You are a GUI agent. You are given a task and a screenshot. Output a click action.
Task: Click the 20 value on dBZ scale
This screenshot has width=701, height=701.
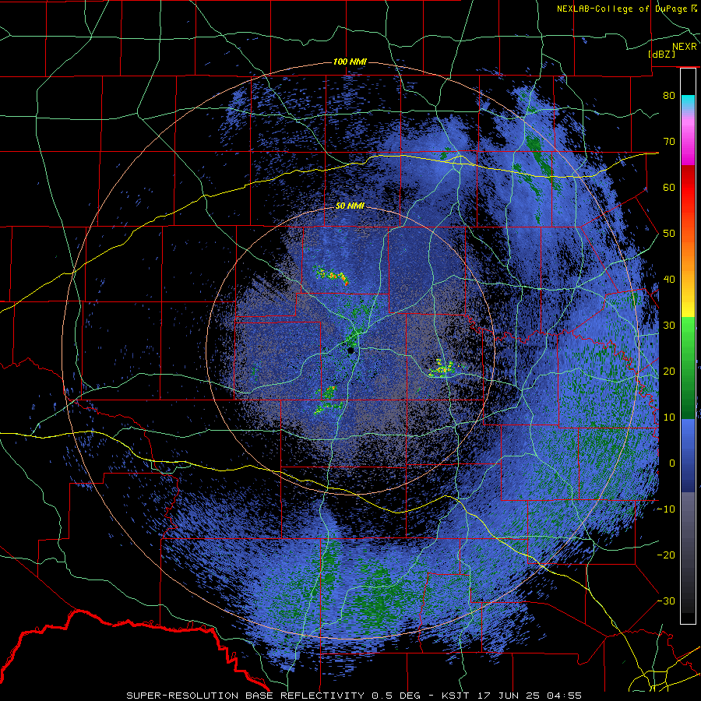point(669,372)
